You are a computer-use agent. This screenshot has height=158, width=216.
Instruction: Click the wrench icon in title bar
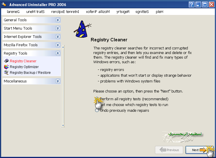point(4,4)
